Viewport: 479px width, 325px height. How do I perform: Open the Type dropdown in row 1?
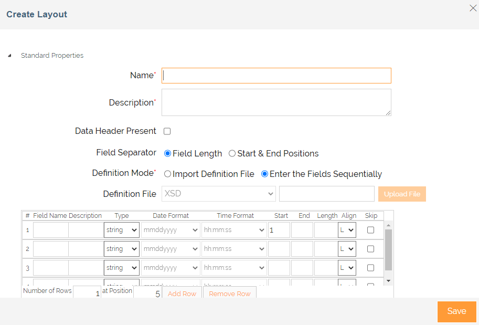click(122, 230)
